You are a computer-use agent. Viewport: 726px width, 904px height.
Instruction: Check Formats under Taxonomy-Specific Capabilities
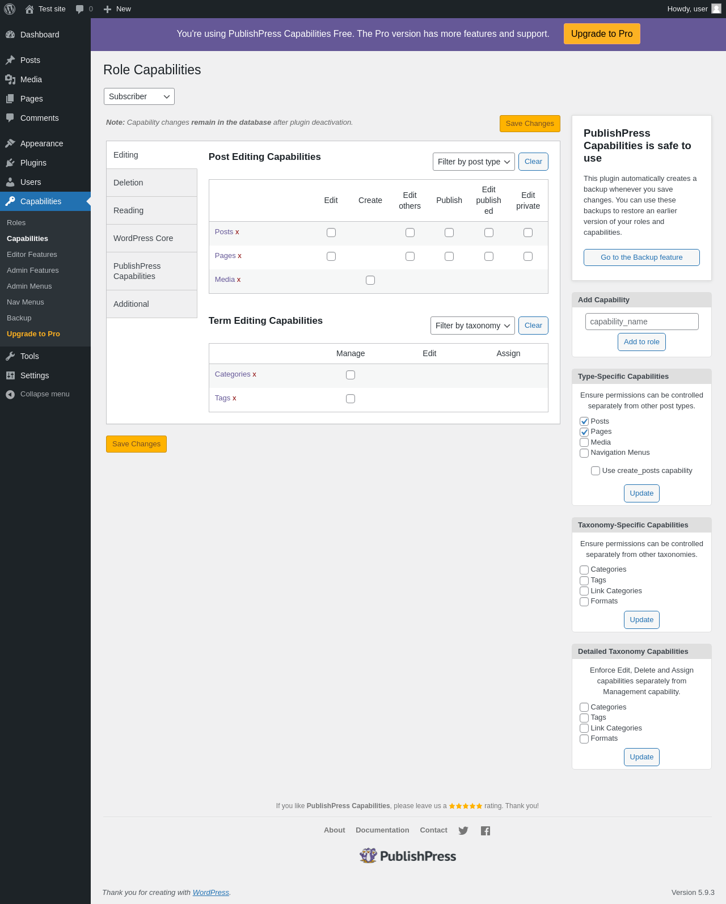584,602
